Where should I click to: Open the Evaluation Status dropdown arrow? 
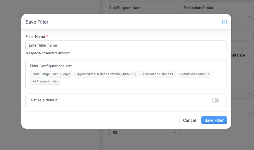(249, 16)
